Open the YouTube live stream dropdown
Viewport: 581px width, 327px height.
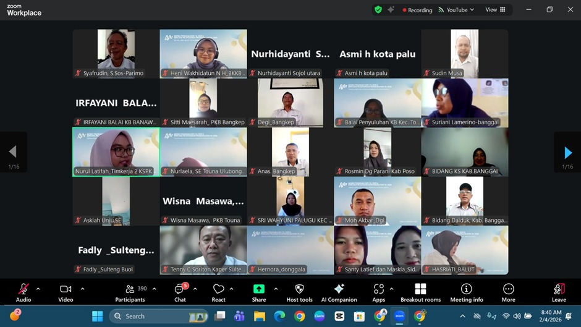[x=457, y=10]
